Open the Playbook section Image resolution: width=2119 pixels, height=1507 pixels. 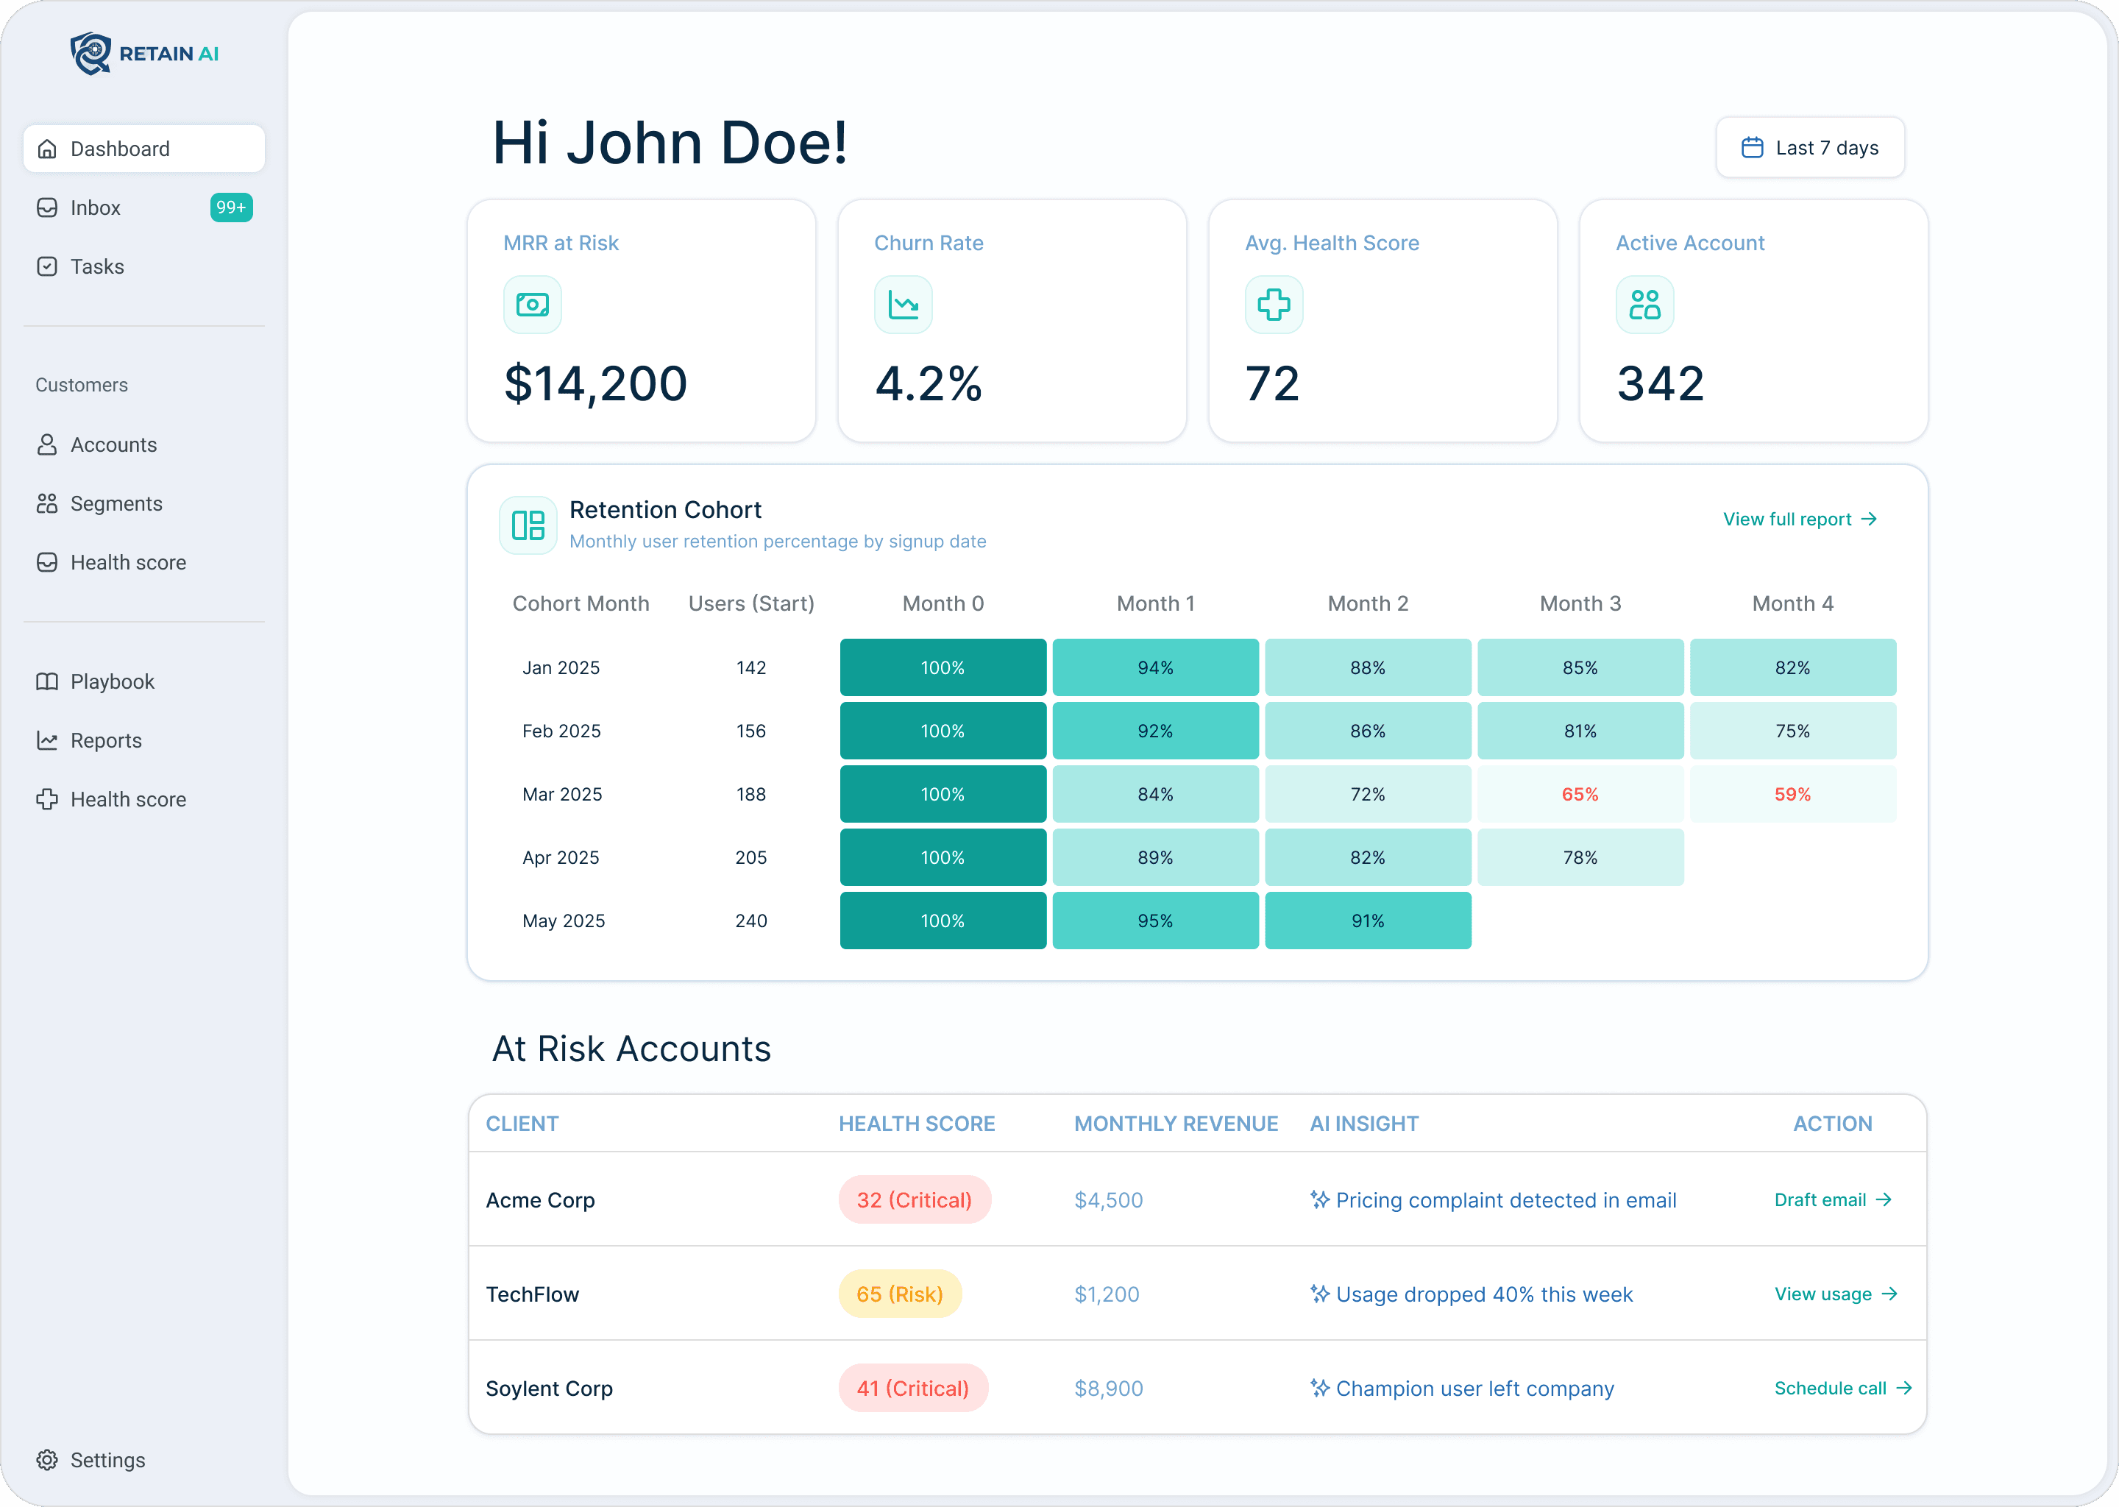click(x=113, y=682)
